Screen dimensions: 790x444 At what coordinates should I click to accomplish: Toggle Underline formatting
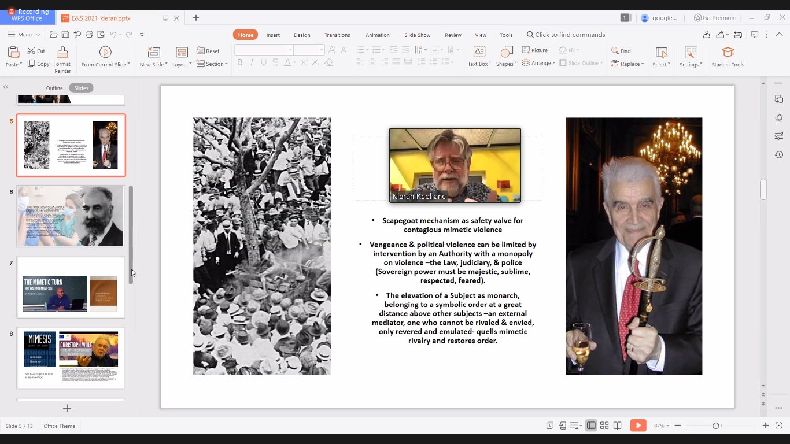pyautogui.click(x=264, y=62)
